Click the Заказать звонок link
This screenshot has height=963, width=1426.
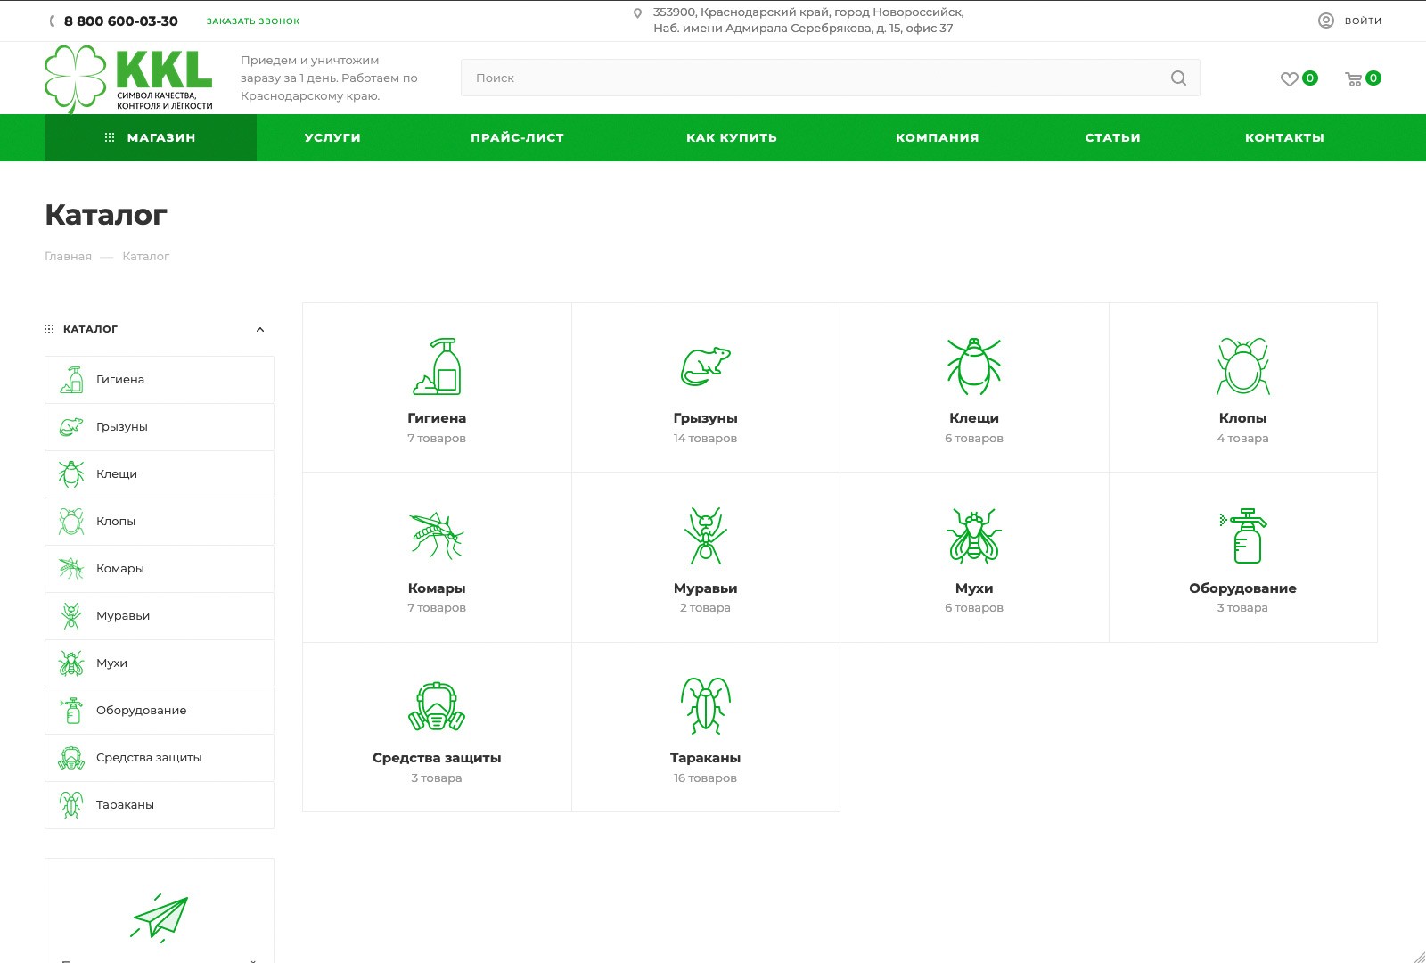click(x=253, y=21)
